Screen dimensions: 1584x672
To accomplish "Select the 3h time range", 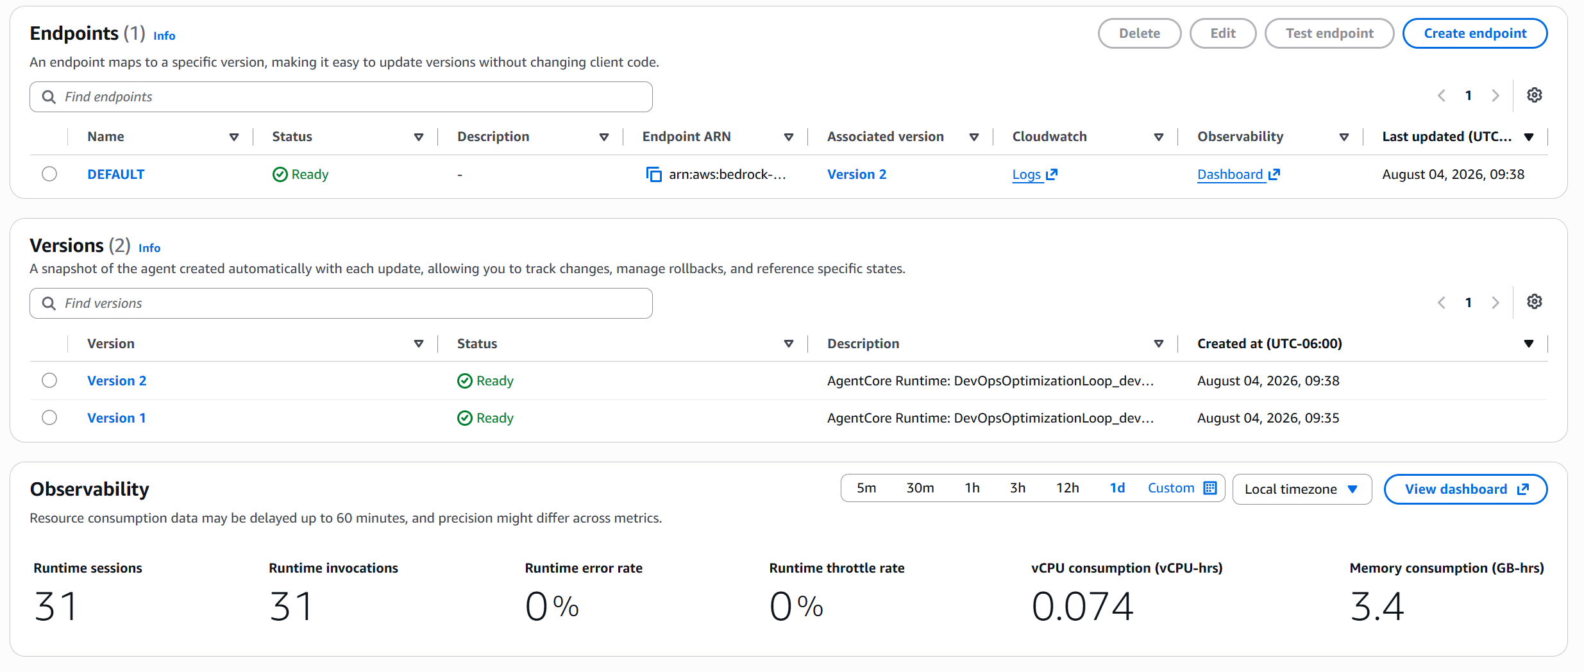I will (x=1018, y=488).
